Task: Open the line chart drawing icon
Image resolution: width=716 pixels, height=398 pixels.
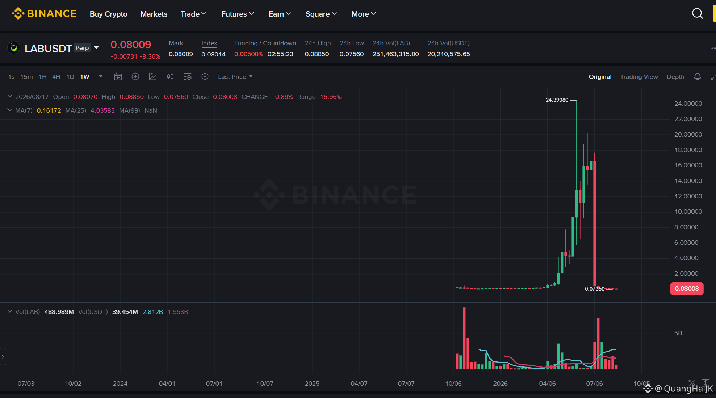Action: coord(153,76)
